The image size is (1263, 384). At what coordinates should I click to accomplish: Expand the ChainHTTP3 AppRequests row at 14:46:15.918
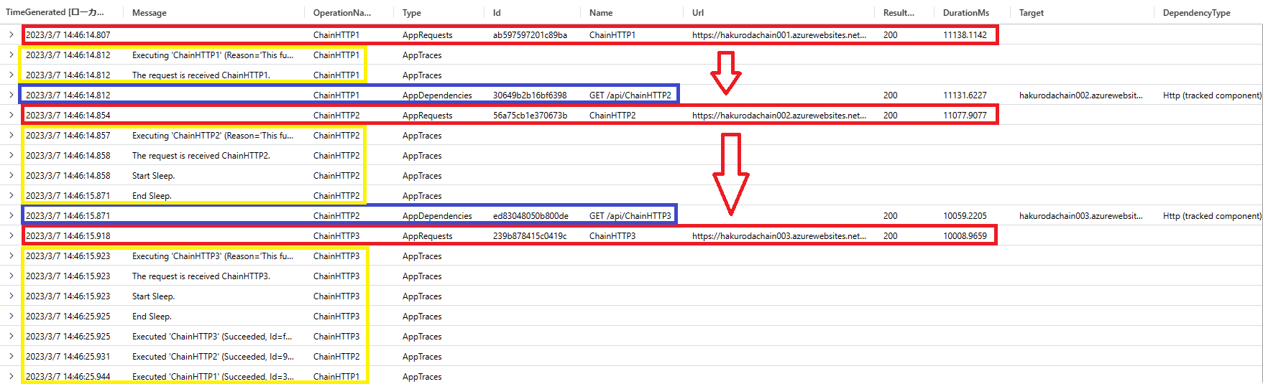[x=11, y=235]
